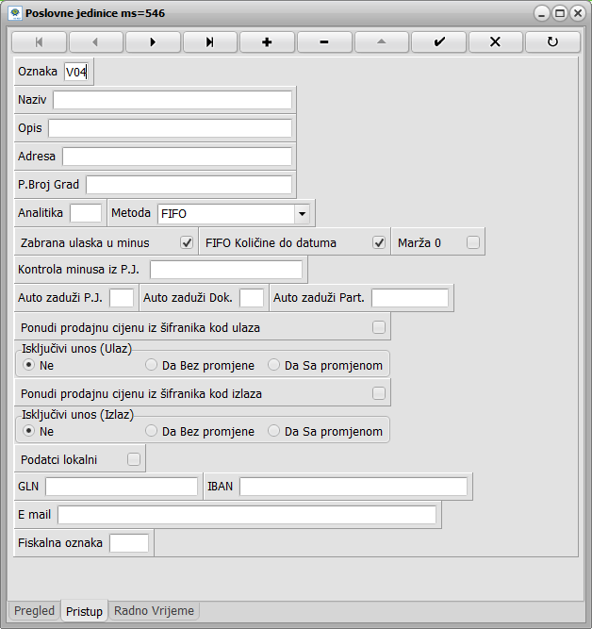The height and width of the screenshot is (629, 592).
Task: Refresh data with circular arrow icon
Action: [552, 42]
